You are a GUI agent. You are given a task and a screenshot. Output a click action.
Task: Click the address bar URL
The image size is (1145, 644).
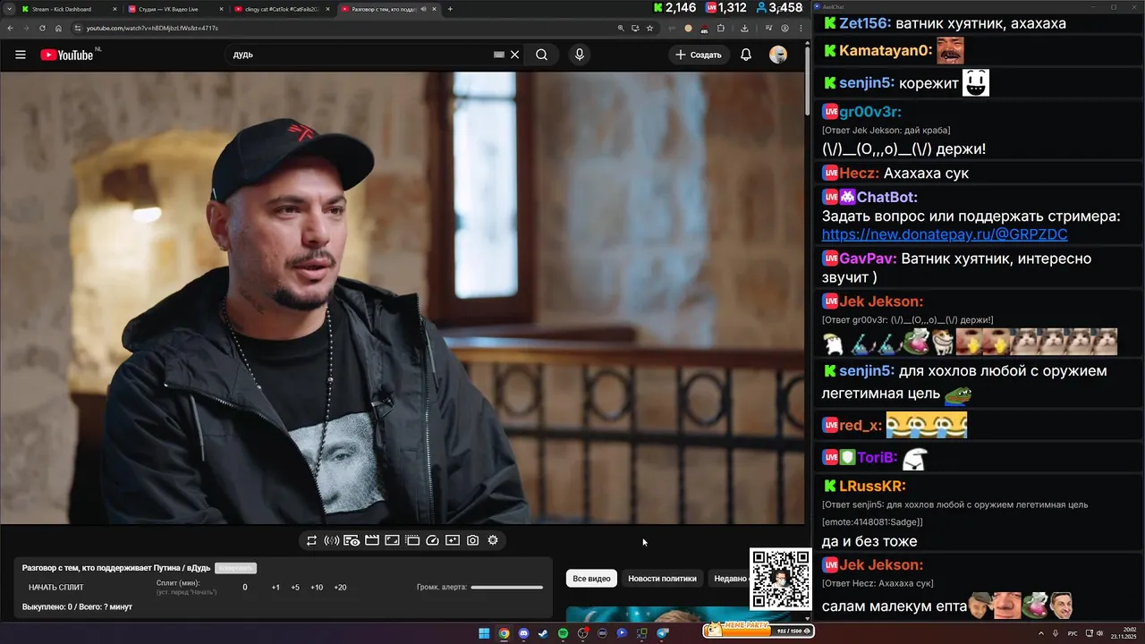pos(152,28)
